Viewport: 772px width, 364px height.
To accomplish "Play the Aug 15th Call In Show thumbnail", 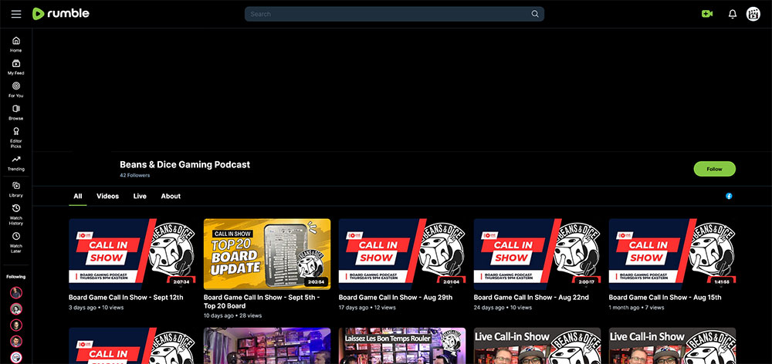I will pos(672,254).
